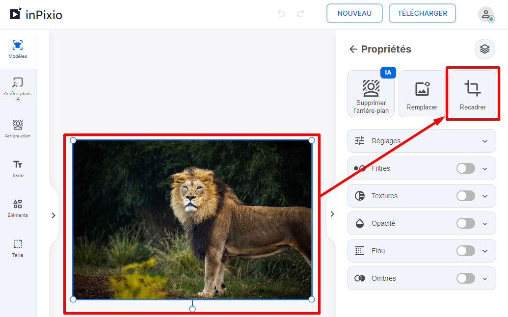Open the Taille panel

[18, 248]
